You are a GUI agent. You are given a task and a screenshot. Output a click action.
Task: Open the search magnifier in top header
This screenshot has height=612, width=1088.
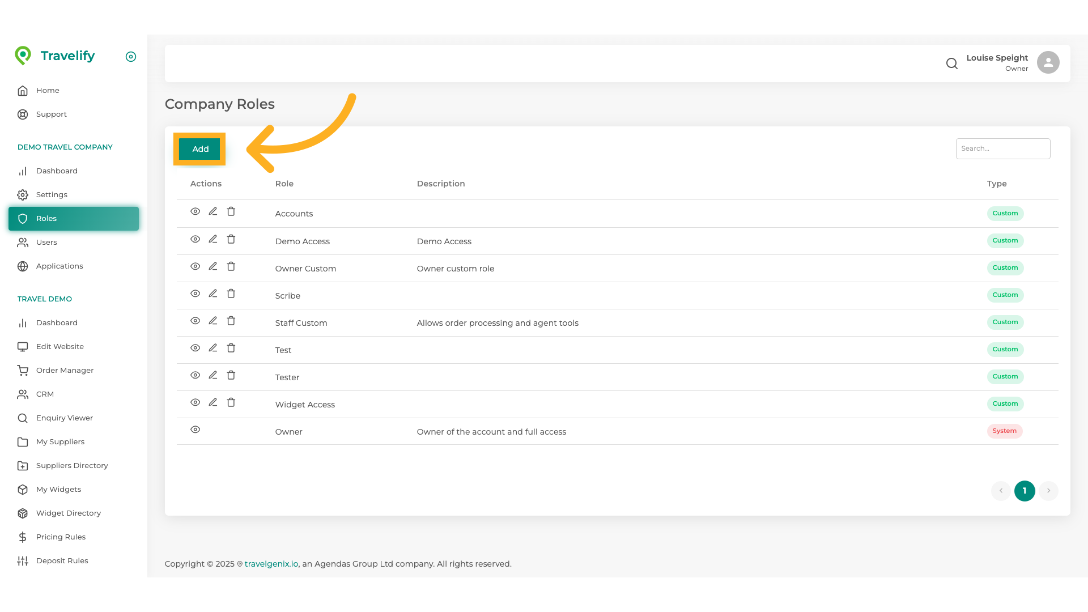click(952, 63)
